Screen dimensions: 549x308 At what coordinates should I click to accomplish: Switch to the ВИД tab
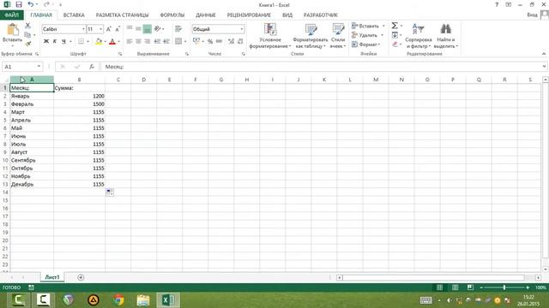287,15
